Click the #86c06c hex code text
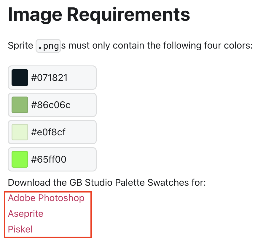 [51, 105]
